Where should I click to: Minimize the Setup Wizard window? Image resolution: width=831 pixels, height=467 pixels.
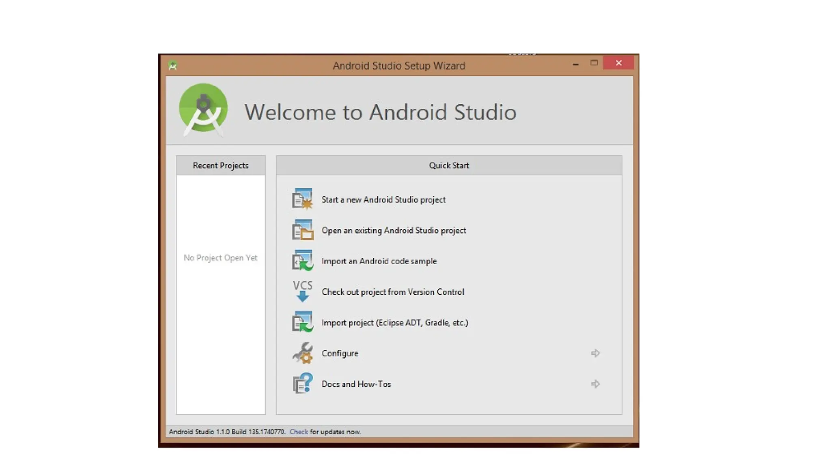(575, 64)
